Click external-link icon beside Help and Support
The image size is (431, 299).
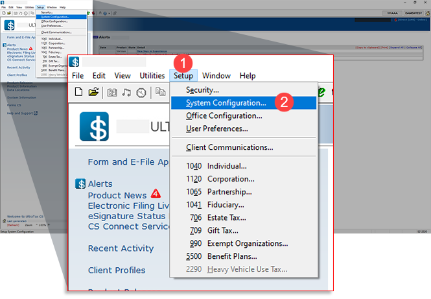pyautogui.click(x=36, y=113)
